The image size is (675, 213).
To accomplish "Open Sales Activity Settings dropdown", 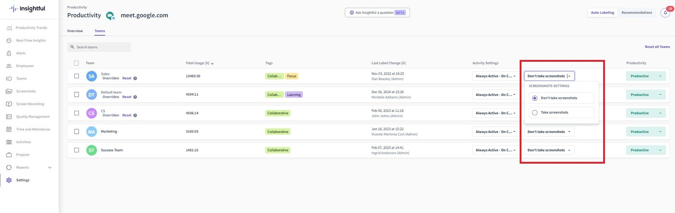I will point(495,76).
